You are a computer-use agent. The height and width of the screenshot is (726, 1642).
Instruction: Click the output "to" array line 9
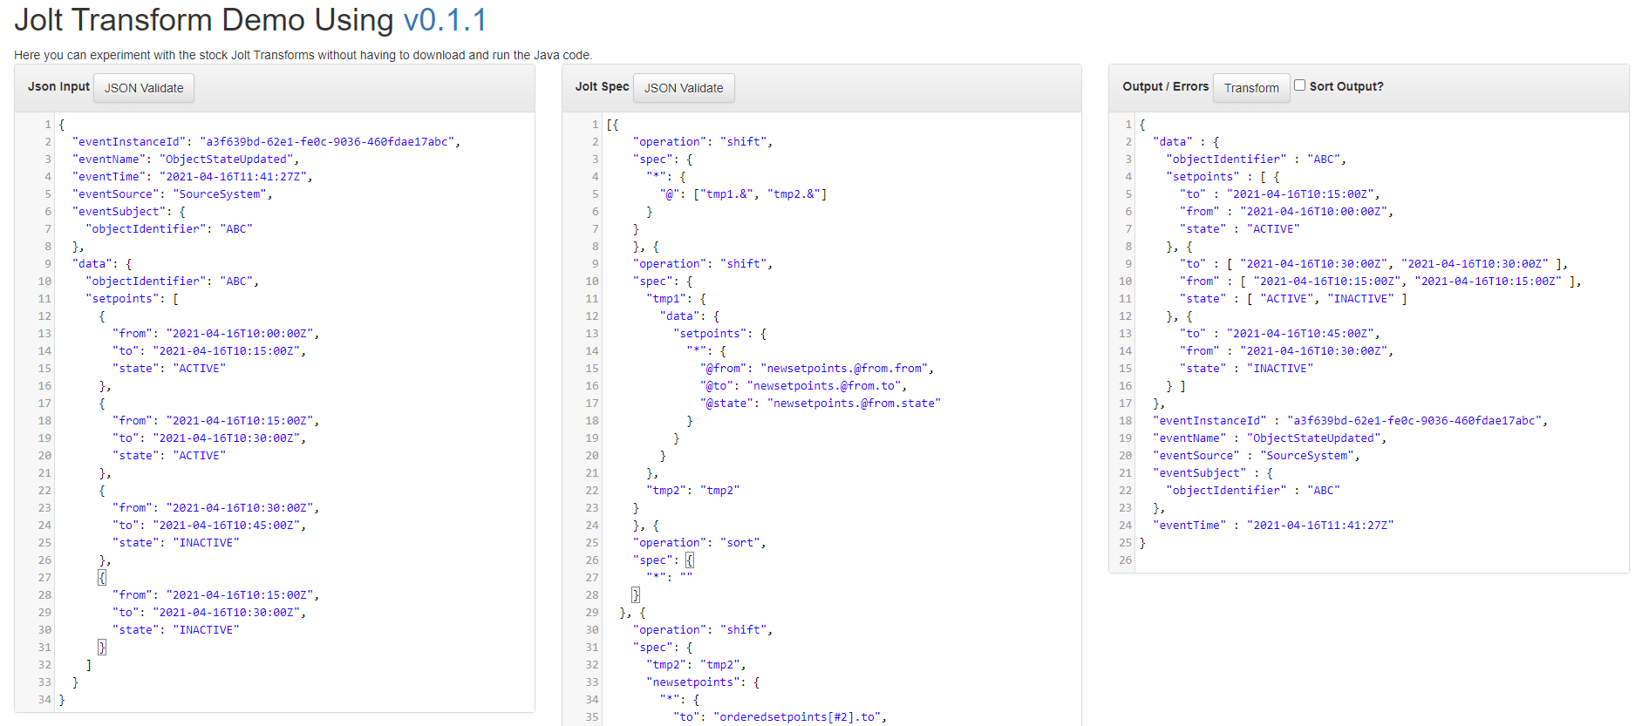pyautogui.click(x=1373, y=263)
